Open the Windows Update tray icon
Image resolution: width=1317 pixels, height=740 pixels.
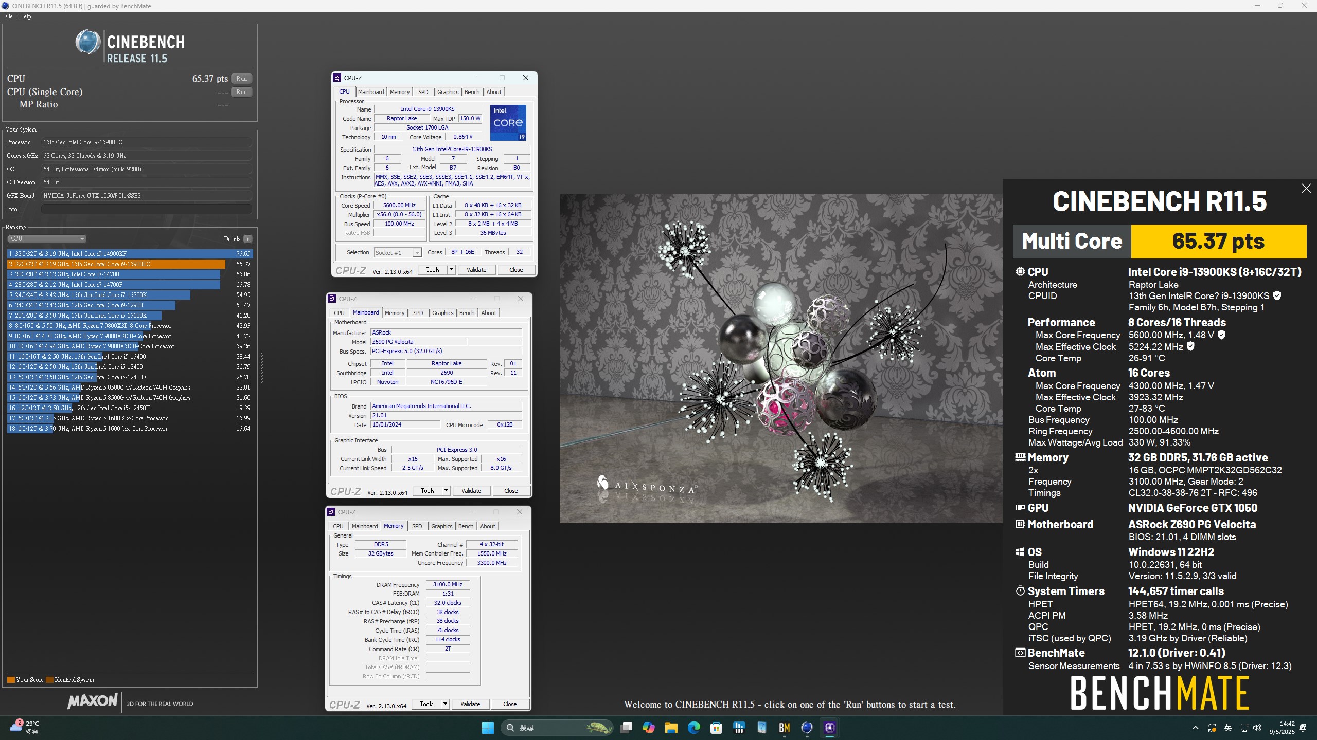[1212, 728]
